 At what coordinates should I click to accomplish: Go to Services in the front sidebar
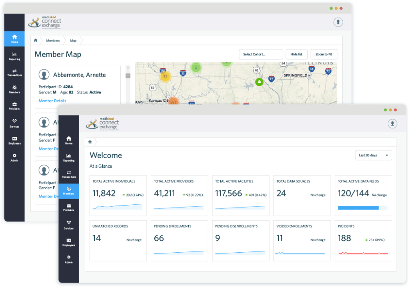coord(68,224)
